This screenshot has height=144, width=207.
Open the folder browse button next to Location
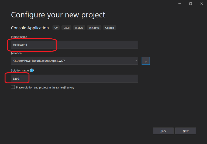[146, 61]
